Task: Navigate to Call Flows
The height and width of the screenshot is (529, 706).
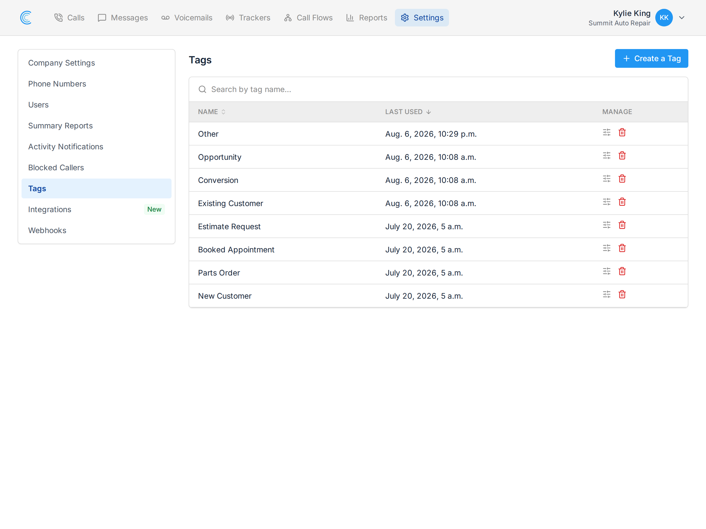Action: click(308, 18)
